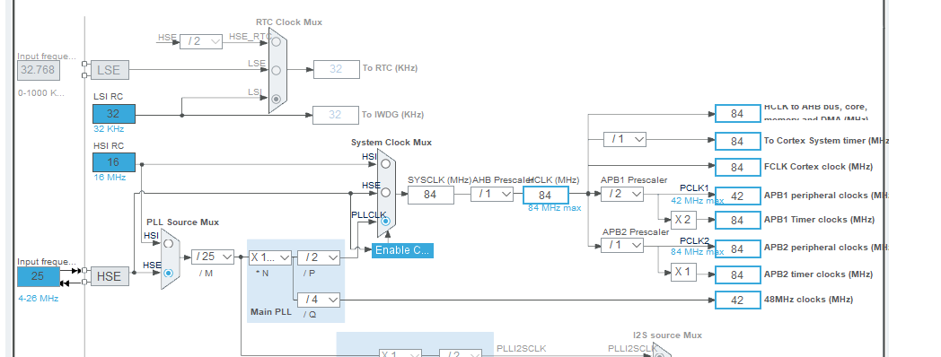941x357 pixels.
Task: Open the APB2 Prescaler dropdown
Action: 622,245
